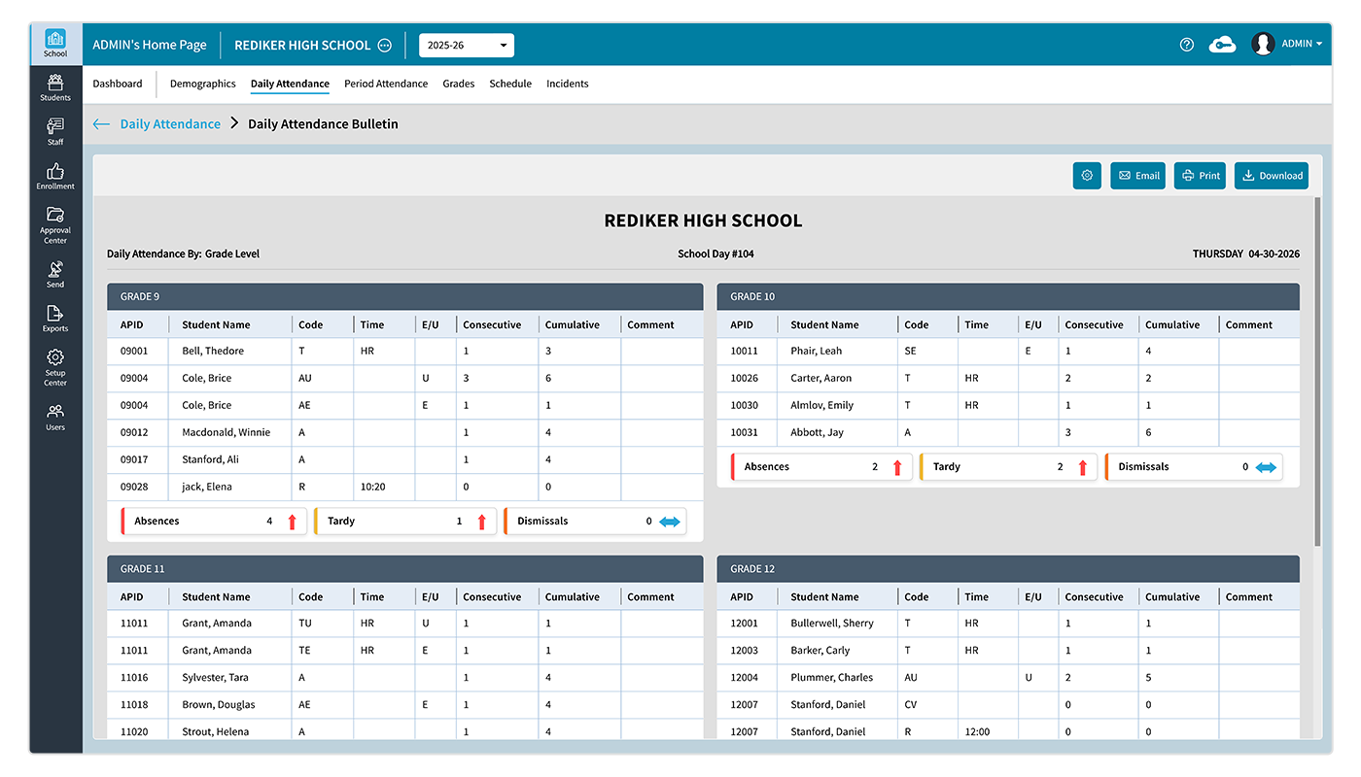Click Grade 10 Tardy red up arrow

(1082, 467)
